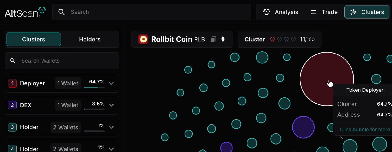
Task: Click the Rollbit Coin token name
Action: (172, 39)
